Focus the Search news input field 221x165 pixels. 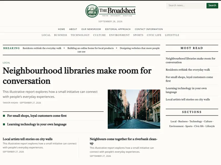[x=186, y=5]
